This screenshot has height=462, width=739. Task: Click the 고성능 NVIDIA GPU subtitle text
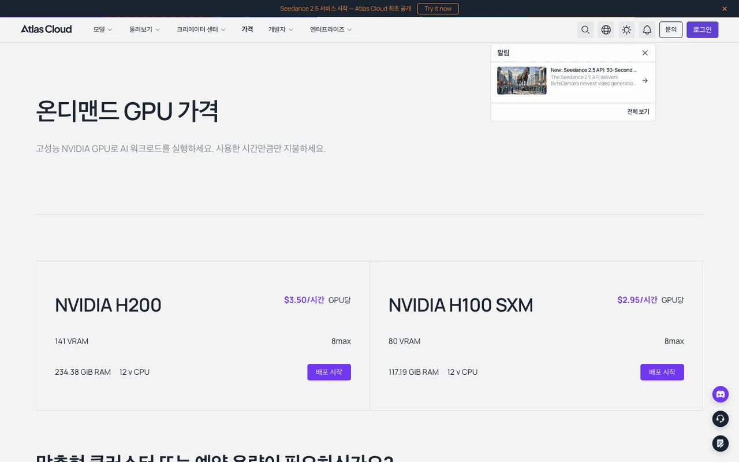coord(181,148)
